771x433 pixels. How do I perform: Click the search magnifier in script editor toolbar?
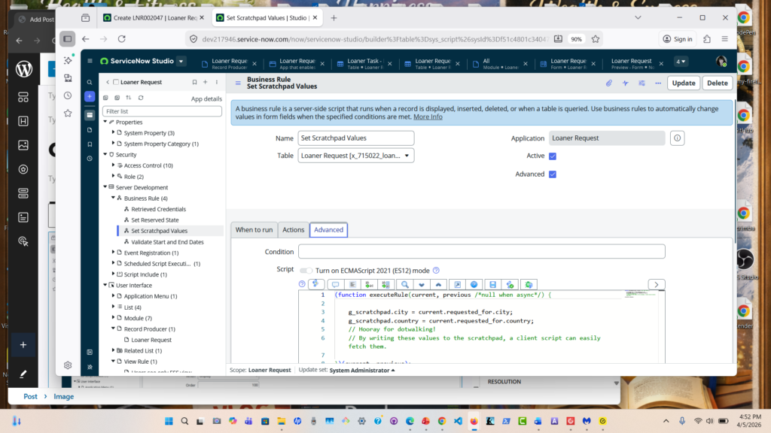coord(404,285)
